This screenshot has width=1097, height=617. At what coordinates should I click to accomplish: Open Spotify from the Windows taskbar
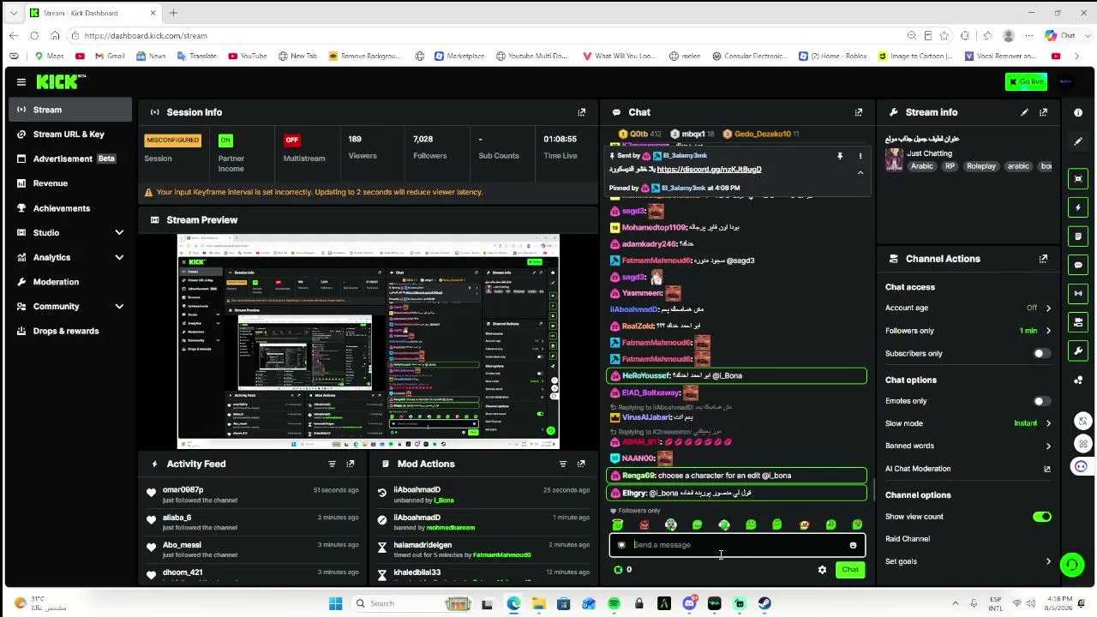[614, 603]
